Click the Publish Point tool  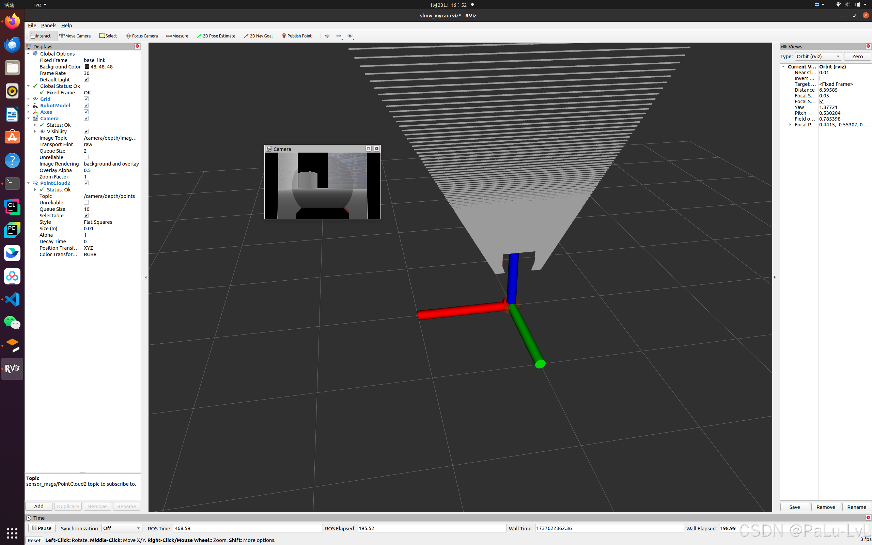tap(297, 36)
